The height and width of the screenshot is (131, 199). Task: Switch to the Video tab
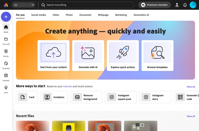tap(56, 15)
